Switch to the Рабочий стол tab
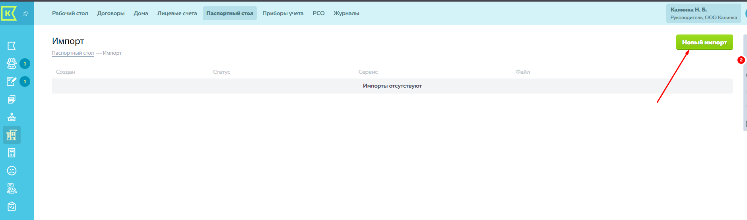Viewport: 747px width, 220px height. [70, 13]
